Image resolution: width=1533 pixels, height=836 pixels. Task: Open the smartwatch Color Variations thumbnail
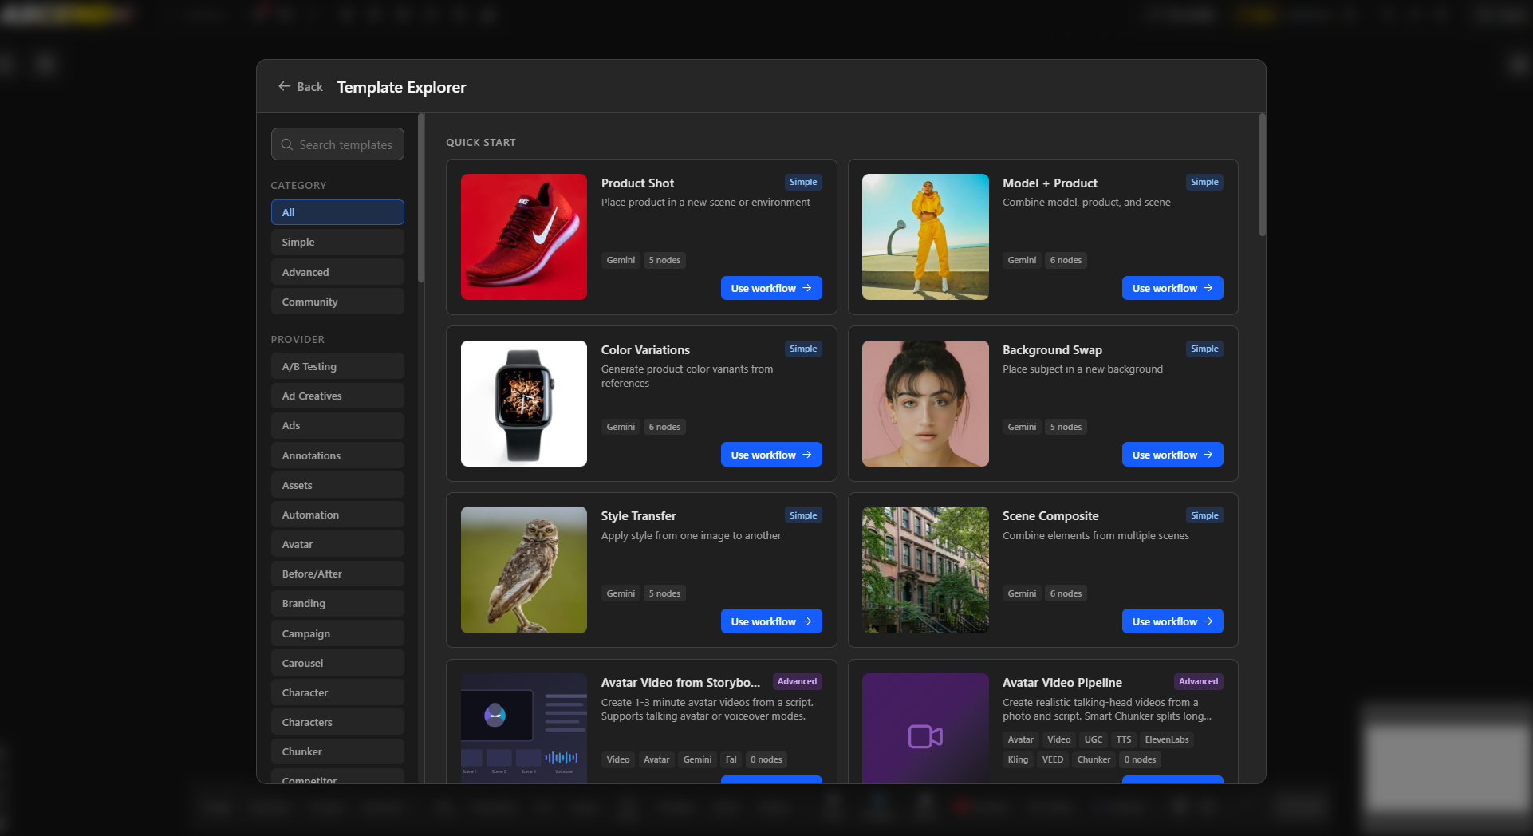(x=523, y=404)
